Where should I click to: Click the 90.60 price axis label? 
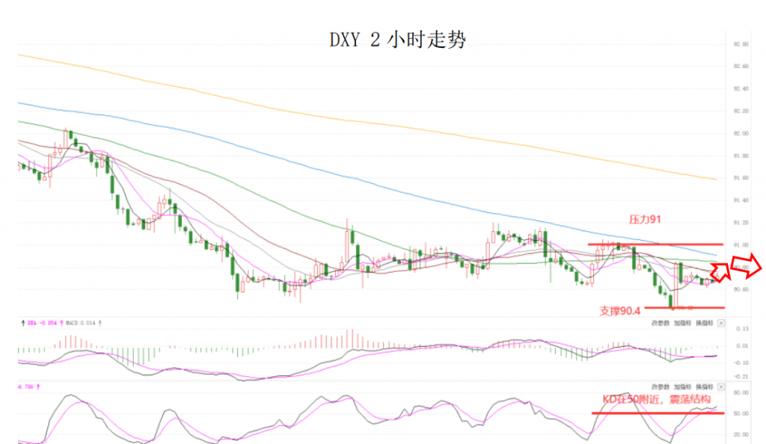coord(741,290)
